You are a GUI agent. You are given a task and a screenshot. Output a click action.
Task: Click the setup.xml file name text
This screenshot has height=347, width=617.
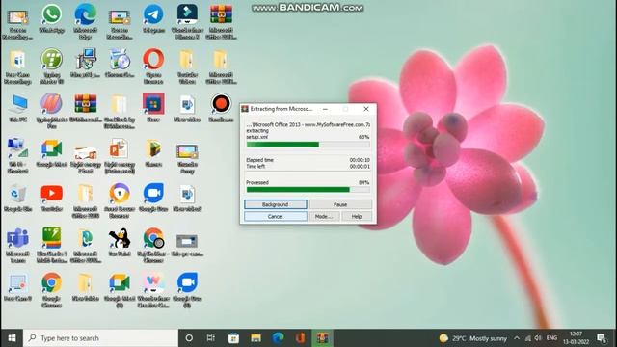257,137
